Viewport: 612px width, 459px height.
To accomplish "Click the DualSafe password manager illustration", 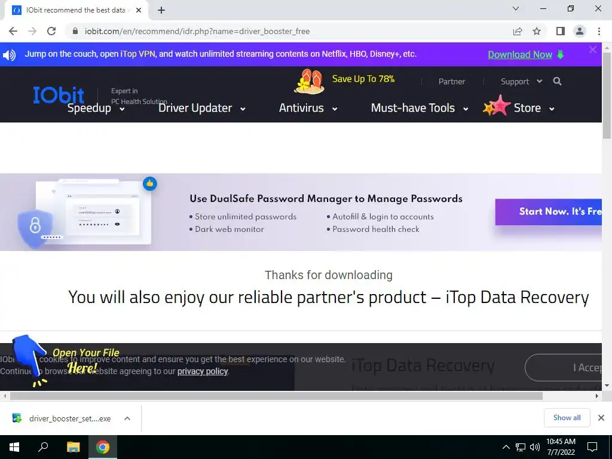I will (87, 213).
